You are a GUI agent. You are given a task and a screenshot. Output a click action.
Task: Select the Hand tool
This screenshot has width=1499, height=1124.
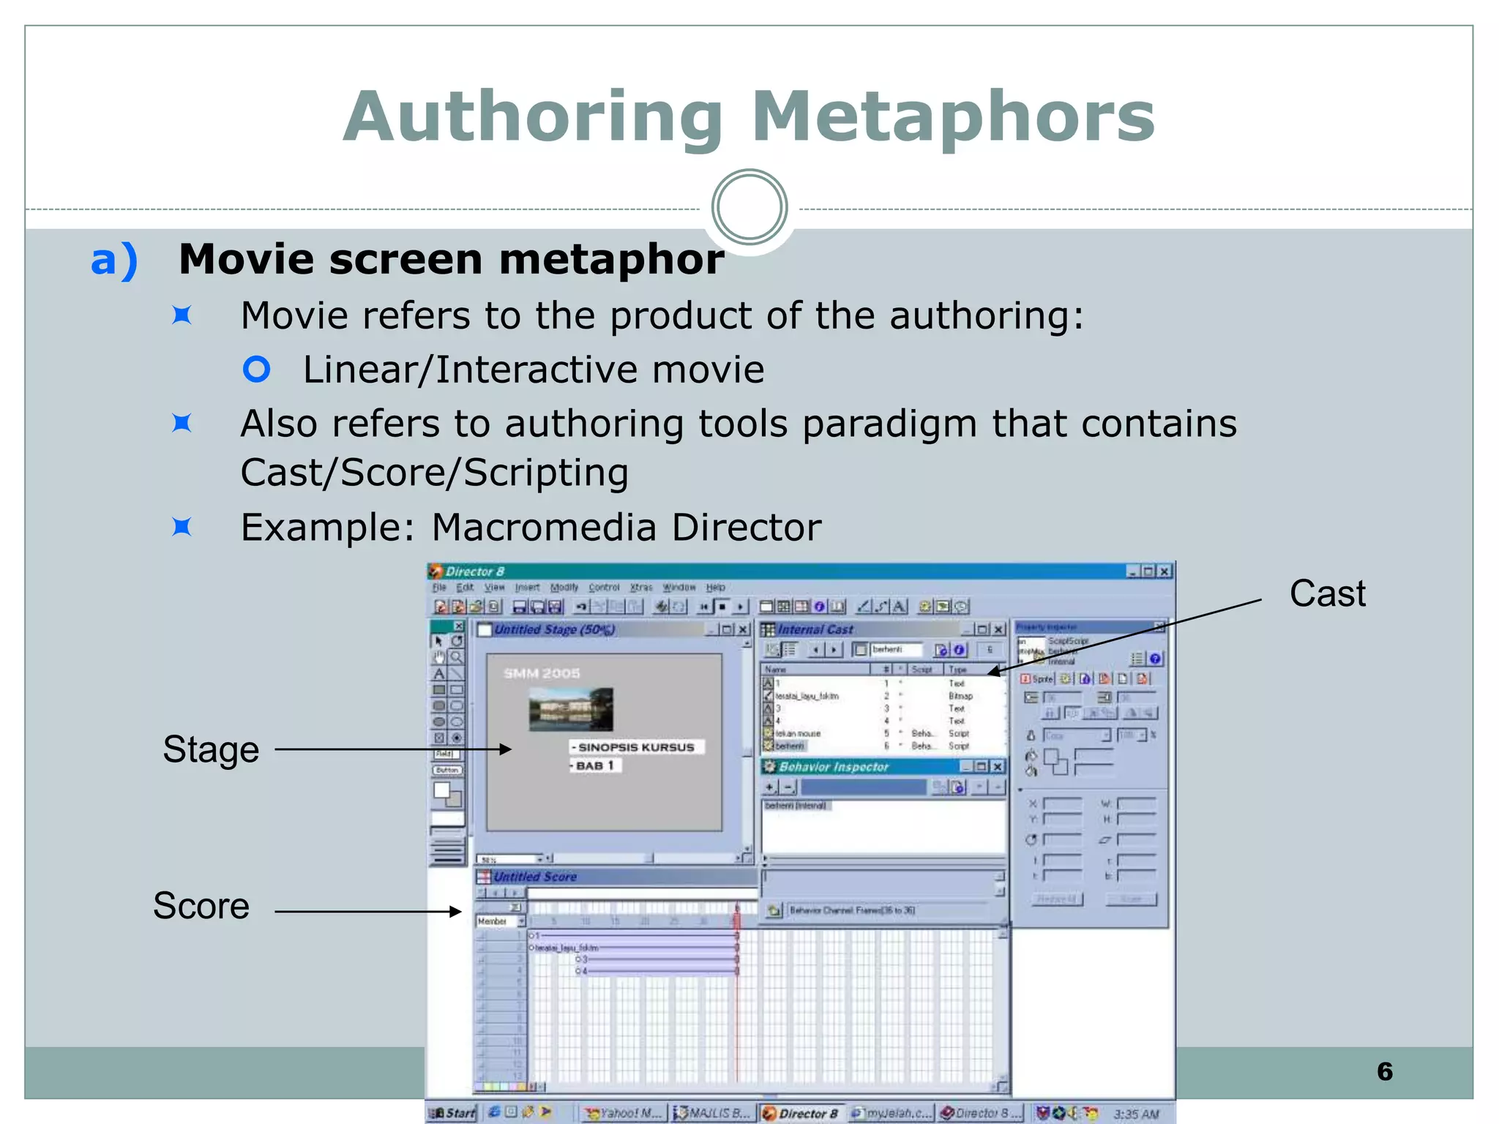[x=439, y=657]
